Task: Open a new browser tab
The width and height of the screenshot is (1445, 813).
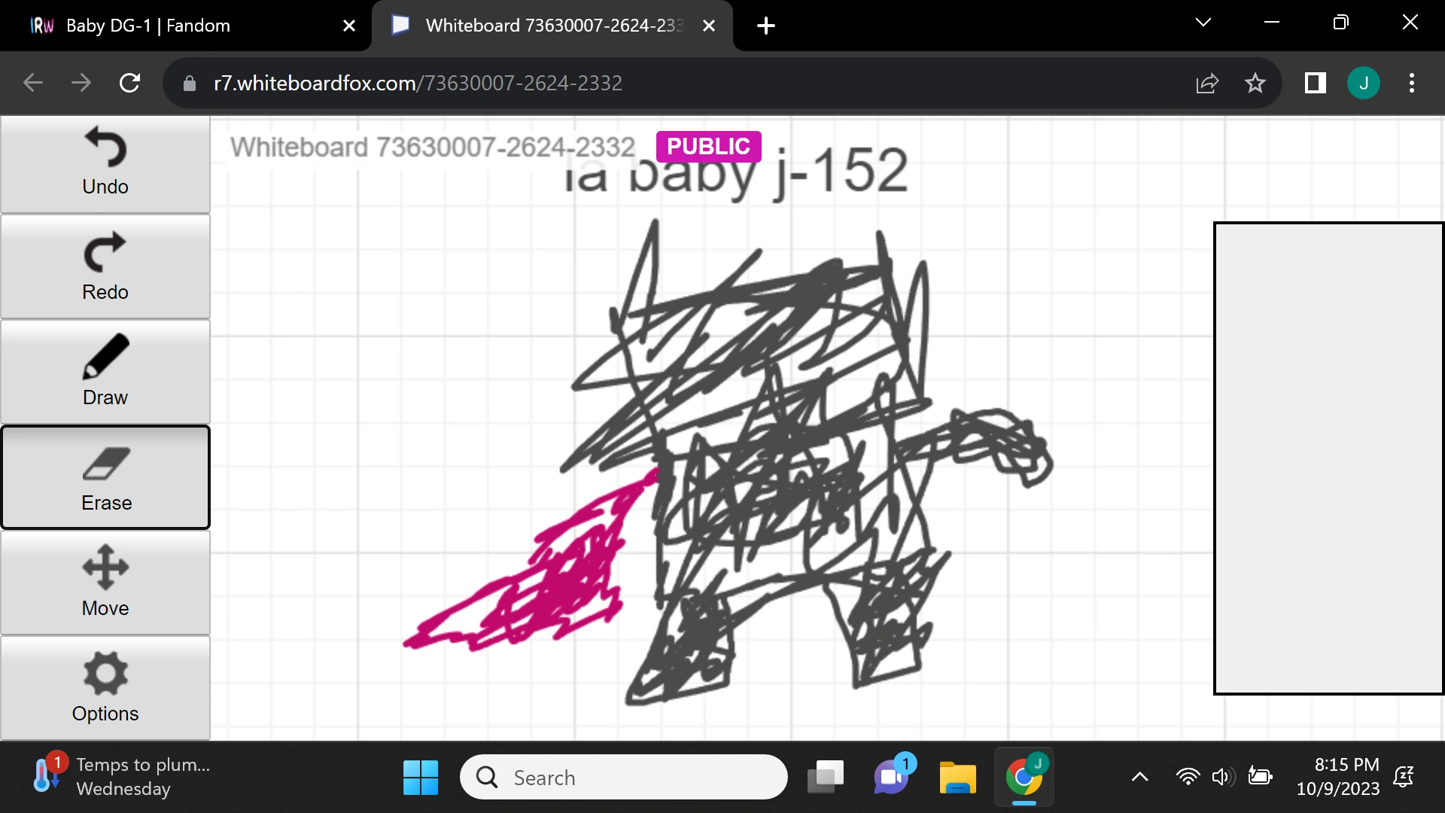Action: coord(765,26)
